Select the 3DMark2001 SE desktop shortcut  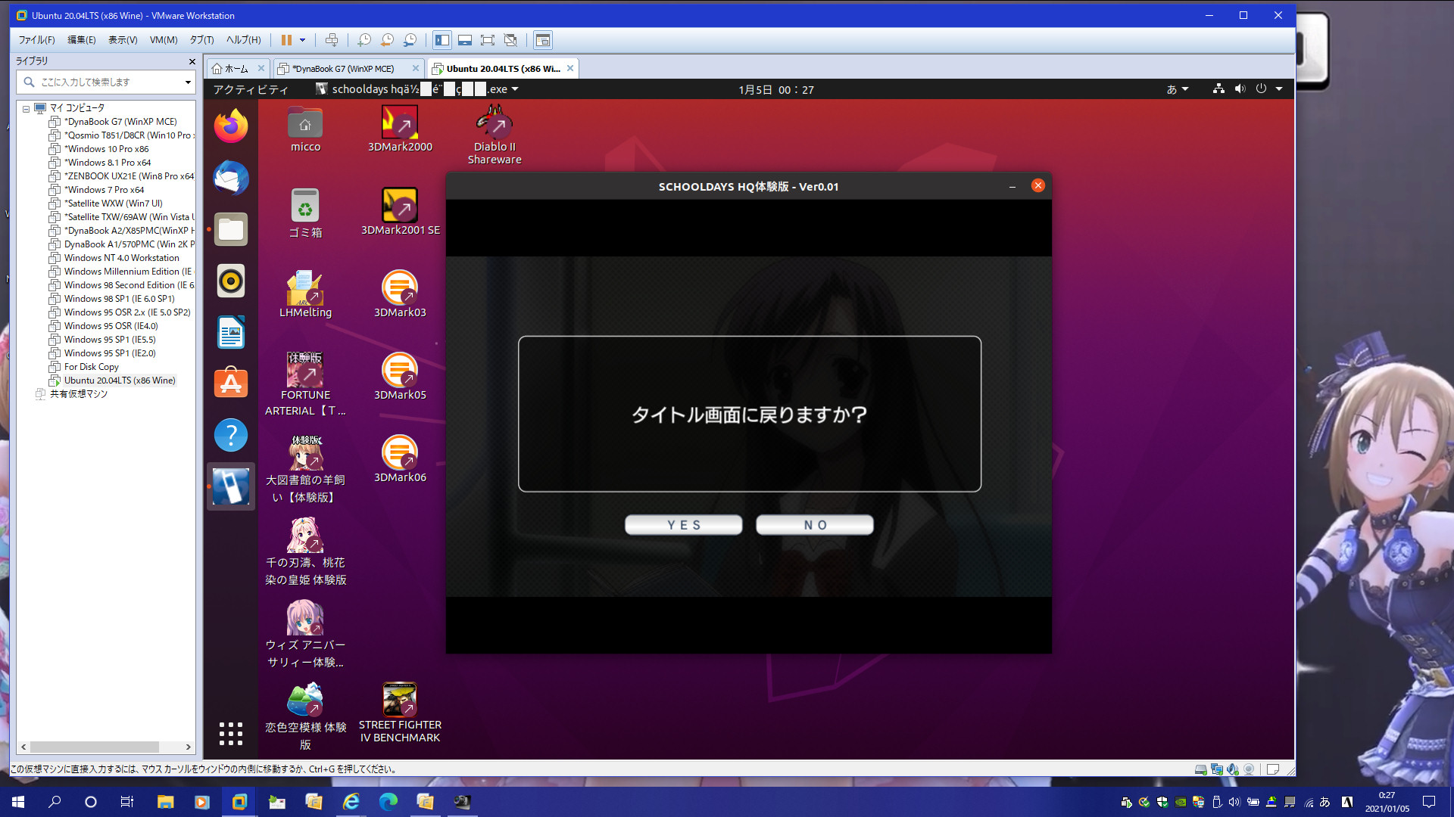[x=400, y=211]
